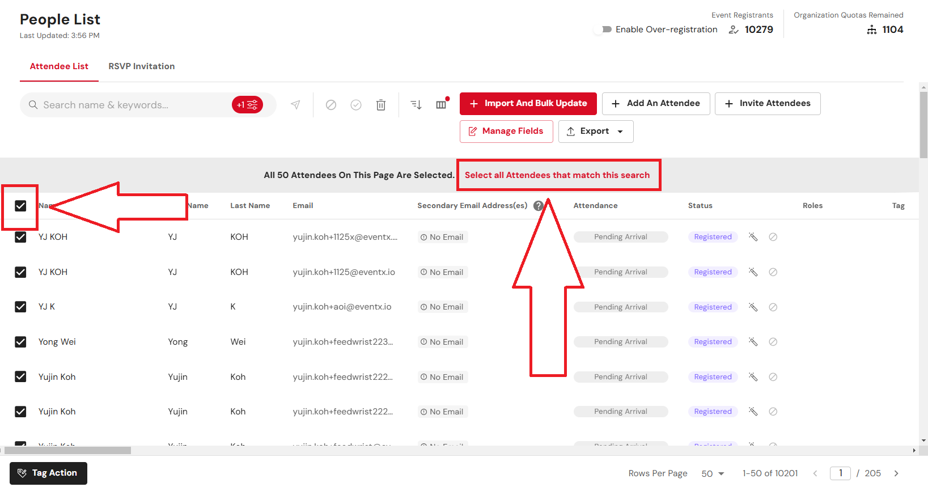
Task: Switch to the Attendee List tab
Action: point(59,66)
